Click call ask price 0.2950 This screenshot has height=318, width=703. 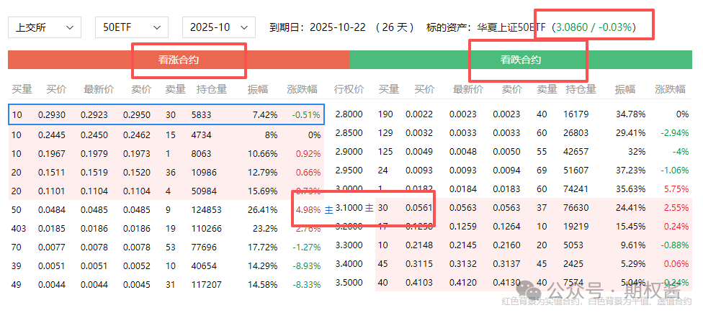point(137,116)
